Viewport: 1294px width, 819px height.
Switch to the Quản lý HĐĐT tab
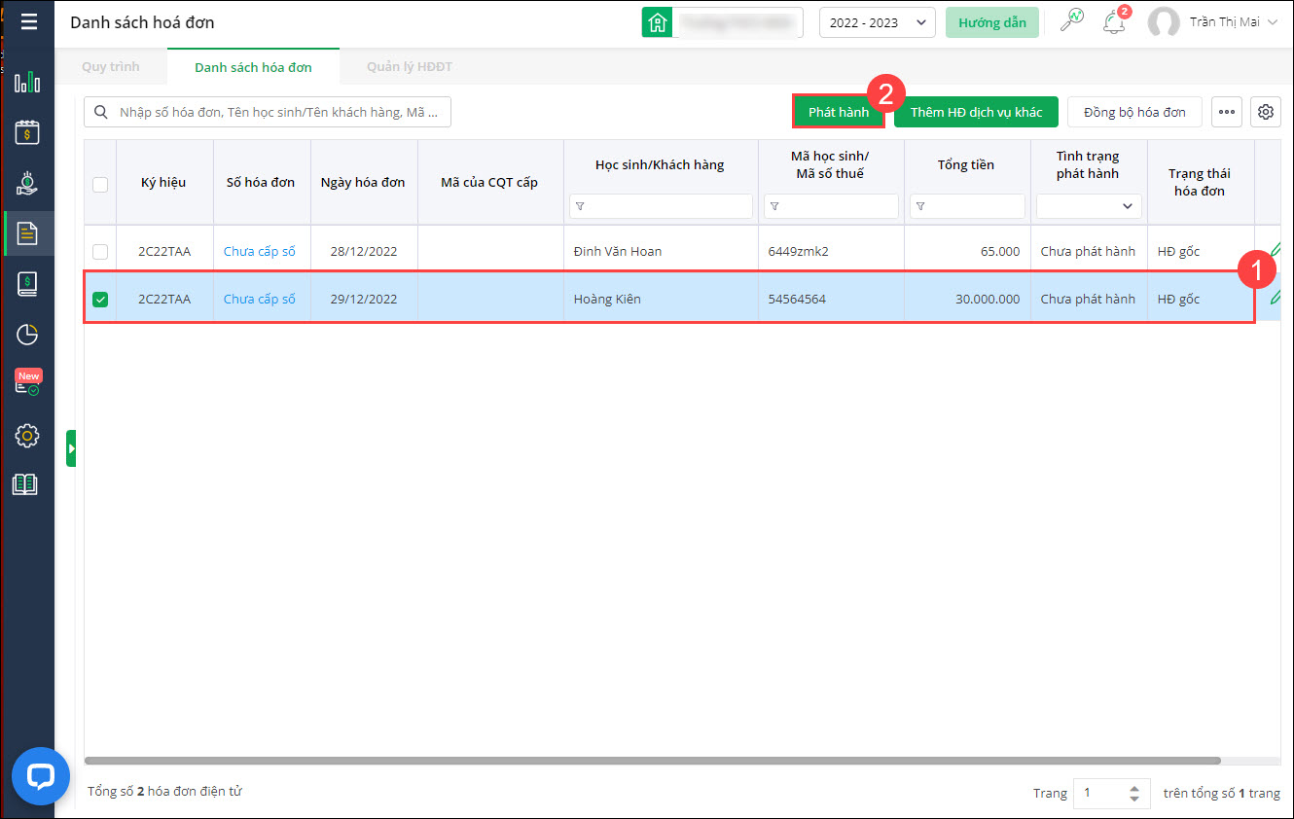tap(410, 67)
